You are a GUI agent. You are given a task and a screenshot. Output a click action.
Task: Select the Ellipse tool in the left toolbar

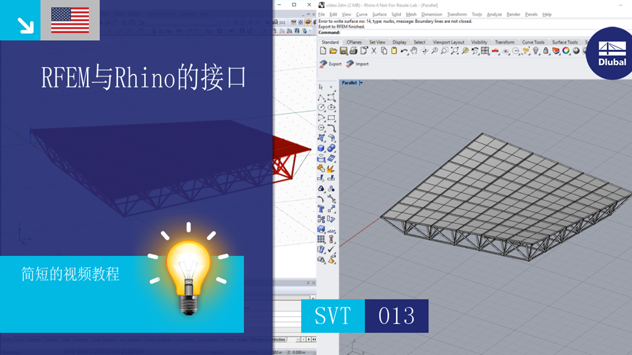331,107
